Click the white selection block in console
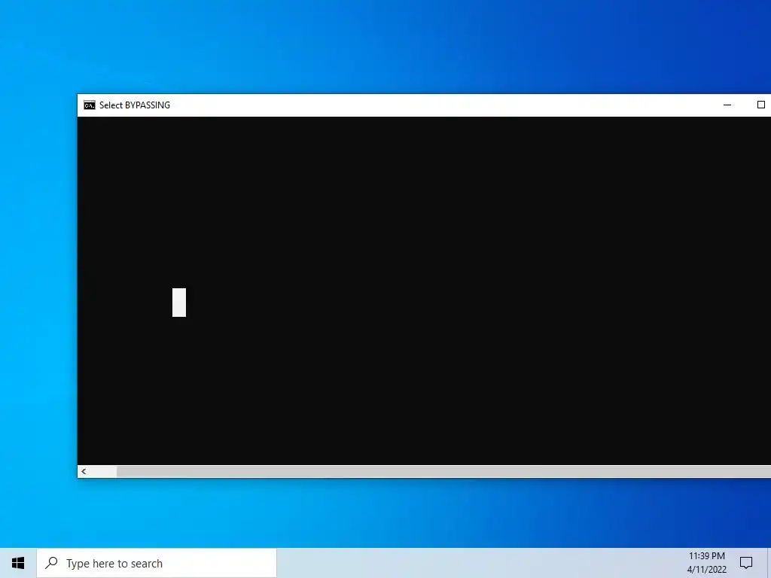This screenshot has height=578, width=771. click(179, 303)
